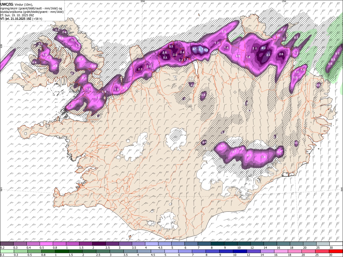Pick upper scale swatch between 12 and 14

pos(256,244)
